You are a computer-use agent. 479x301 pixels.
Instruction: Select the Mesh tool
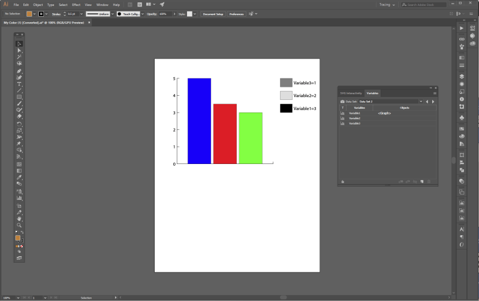tap(19, 164)
